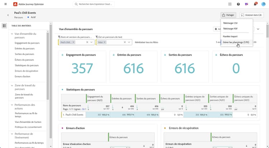Choose Télécharger CSV from share menu
This screenshot has width=269, height=148.
pyautogui.click(x=230, y=23)
